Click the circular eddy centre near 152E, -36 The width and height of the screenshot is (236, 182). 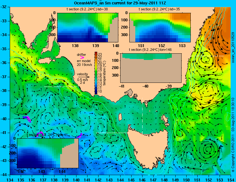coord(206,59)
